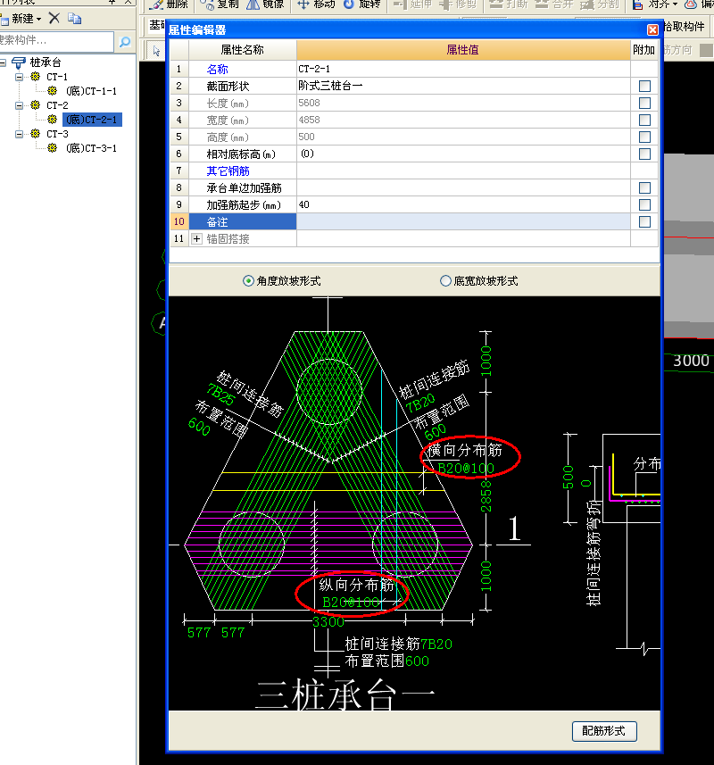Select the 旋转 rotate tool
The height and width of the screenshot is (765, 714).
point(361,4)
